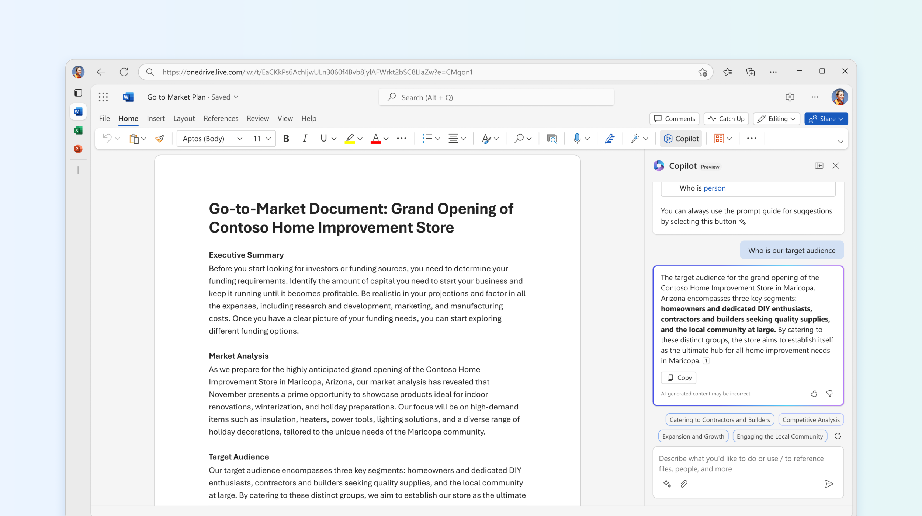Click the Underline formatting icon

click(x=322, y=138)
